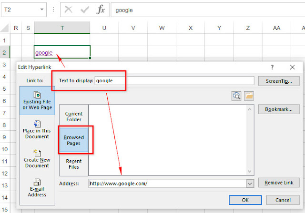Open the dialog Help question mark
The image size is (305, 213).
(x=272, y=67)
